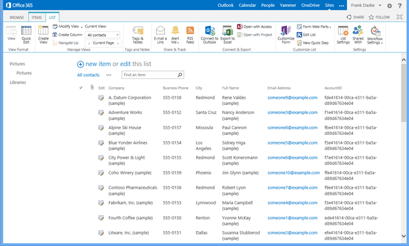The height and width of the screenshot is (246, 409).
Task: Open Yammer in top navigation
Action: tap(288, 5)
